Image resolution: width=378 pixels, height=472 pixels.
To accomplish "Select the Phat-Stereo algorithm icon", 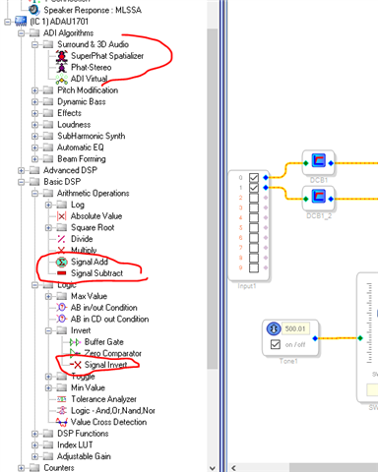I will click(61, 68).
